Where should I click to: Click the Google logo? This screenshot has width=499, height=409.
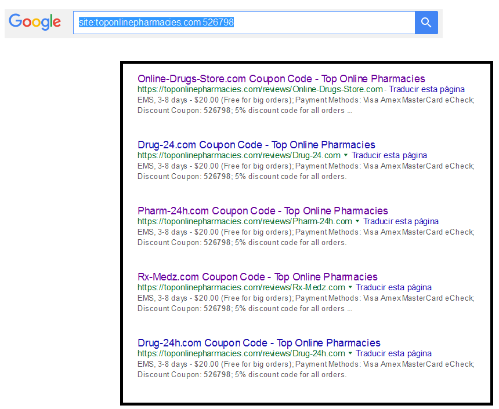pos(35,22)
